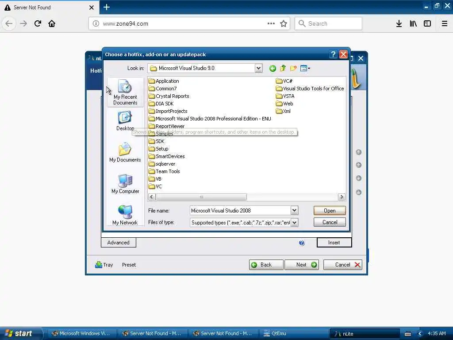Bookmark this page with star icon

pos(284,23)
